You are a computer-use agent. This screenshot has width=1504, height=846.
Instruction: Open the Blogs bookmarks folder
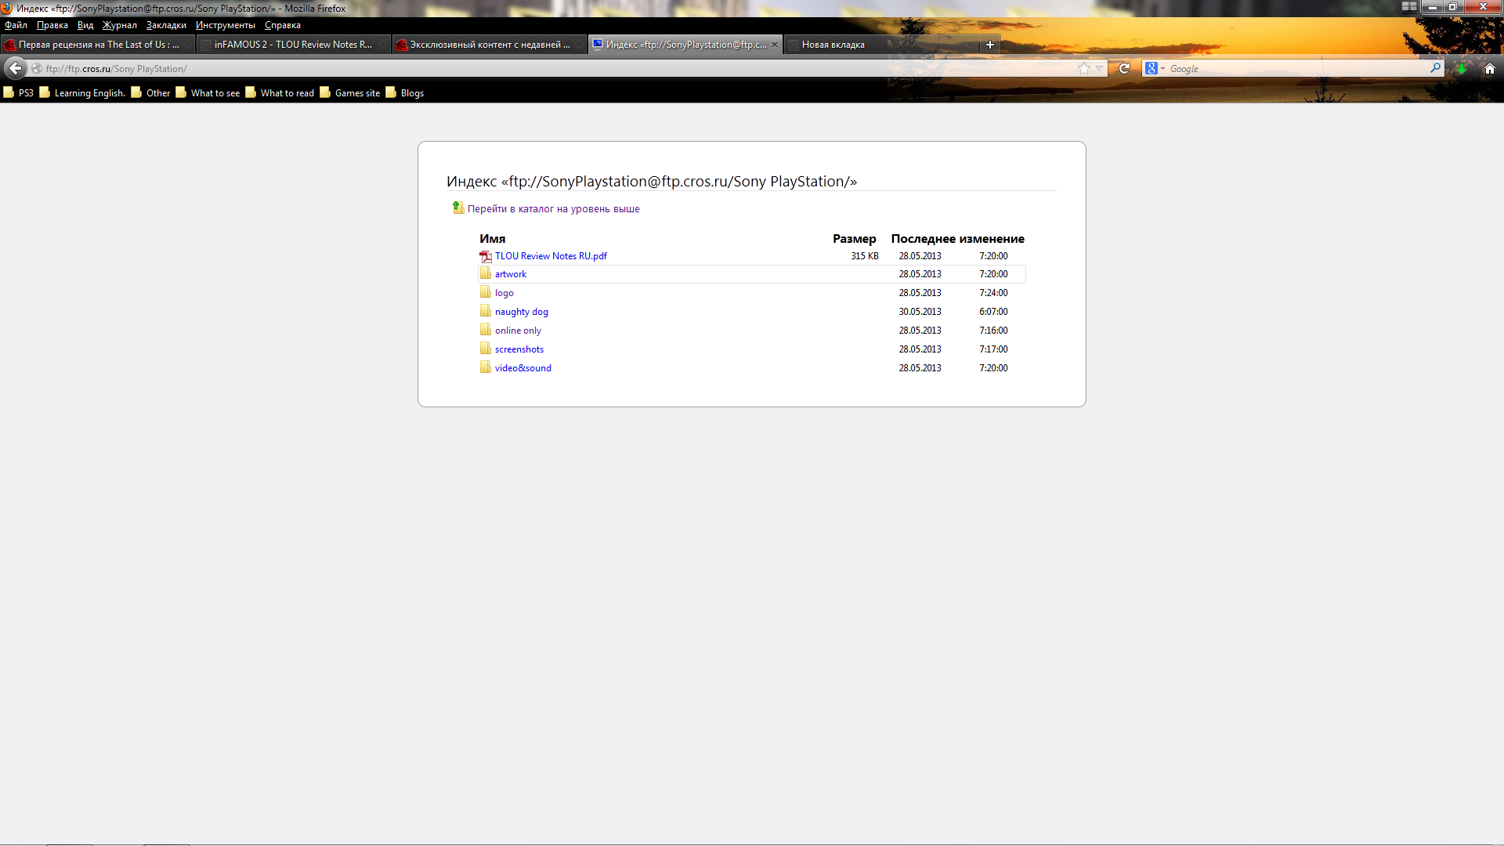click(405, 92)
